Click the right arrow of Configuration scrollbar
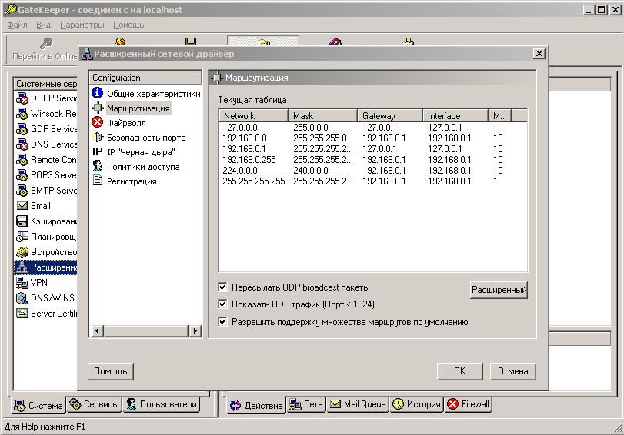This screenshot has width=624, height=435. click(195, 330)
